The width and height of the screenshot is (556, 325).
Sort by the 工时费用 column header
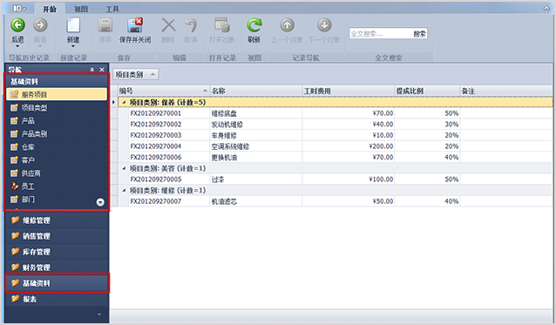pos(348,91)
